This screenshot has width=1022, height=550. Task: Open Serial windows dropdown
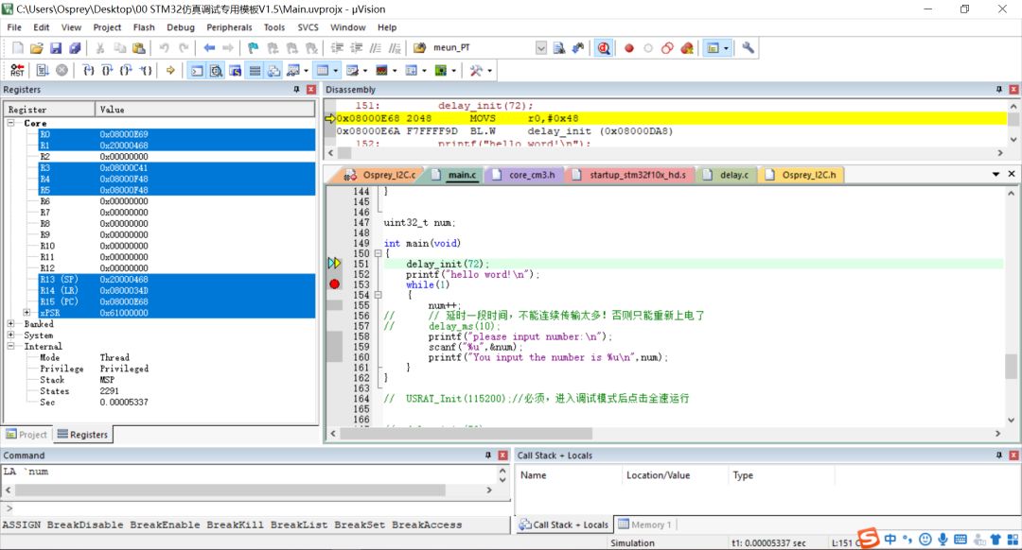click(x=365, y=70)
